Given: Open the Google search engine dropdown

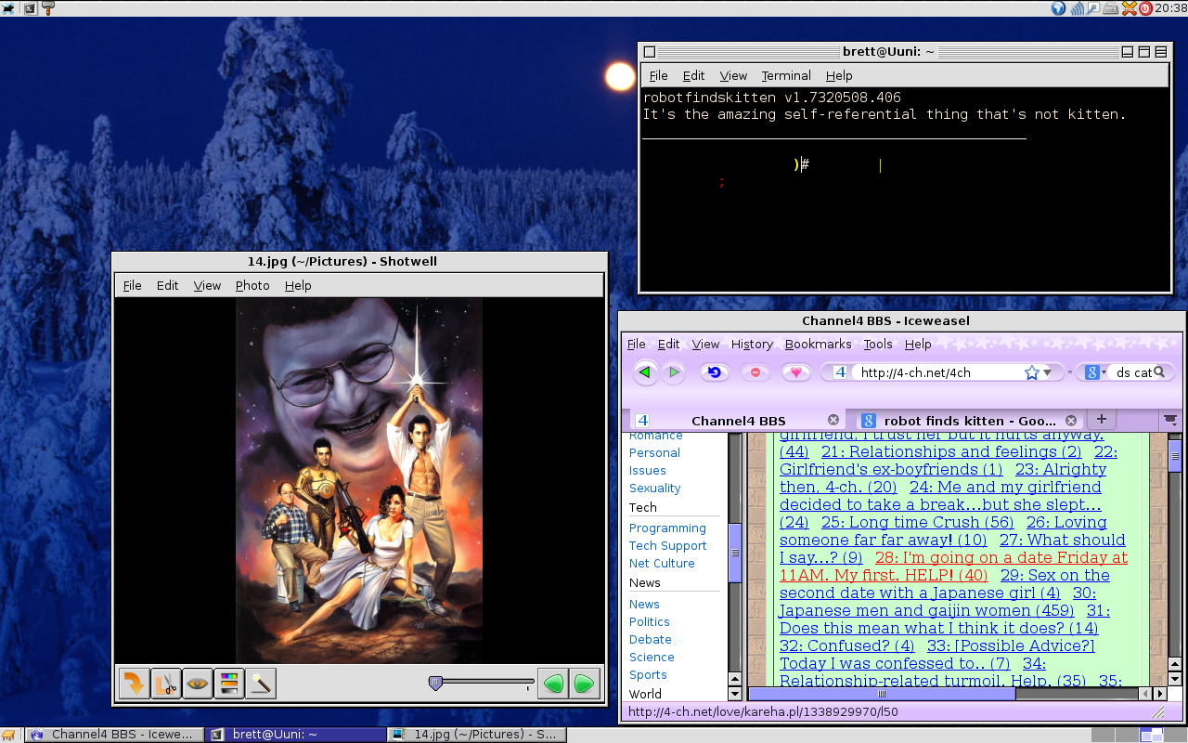Looking at the screenshot, I should [x=1096, y=372].
